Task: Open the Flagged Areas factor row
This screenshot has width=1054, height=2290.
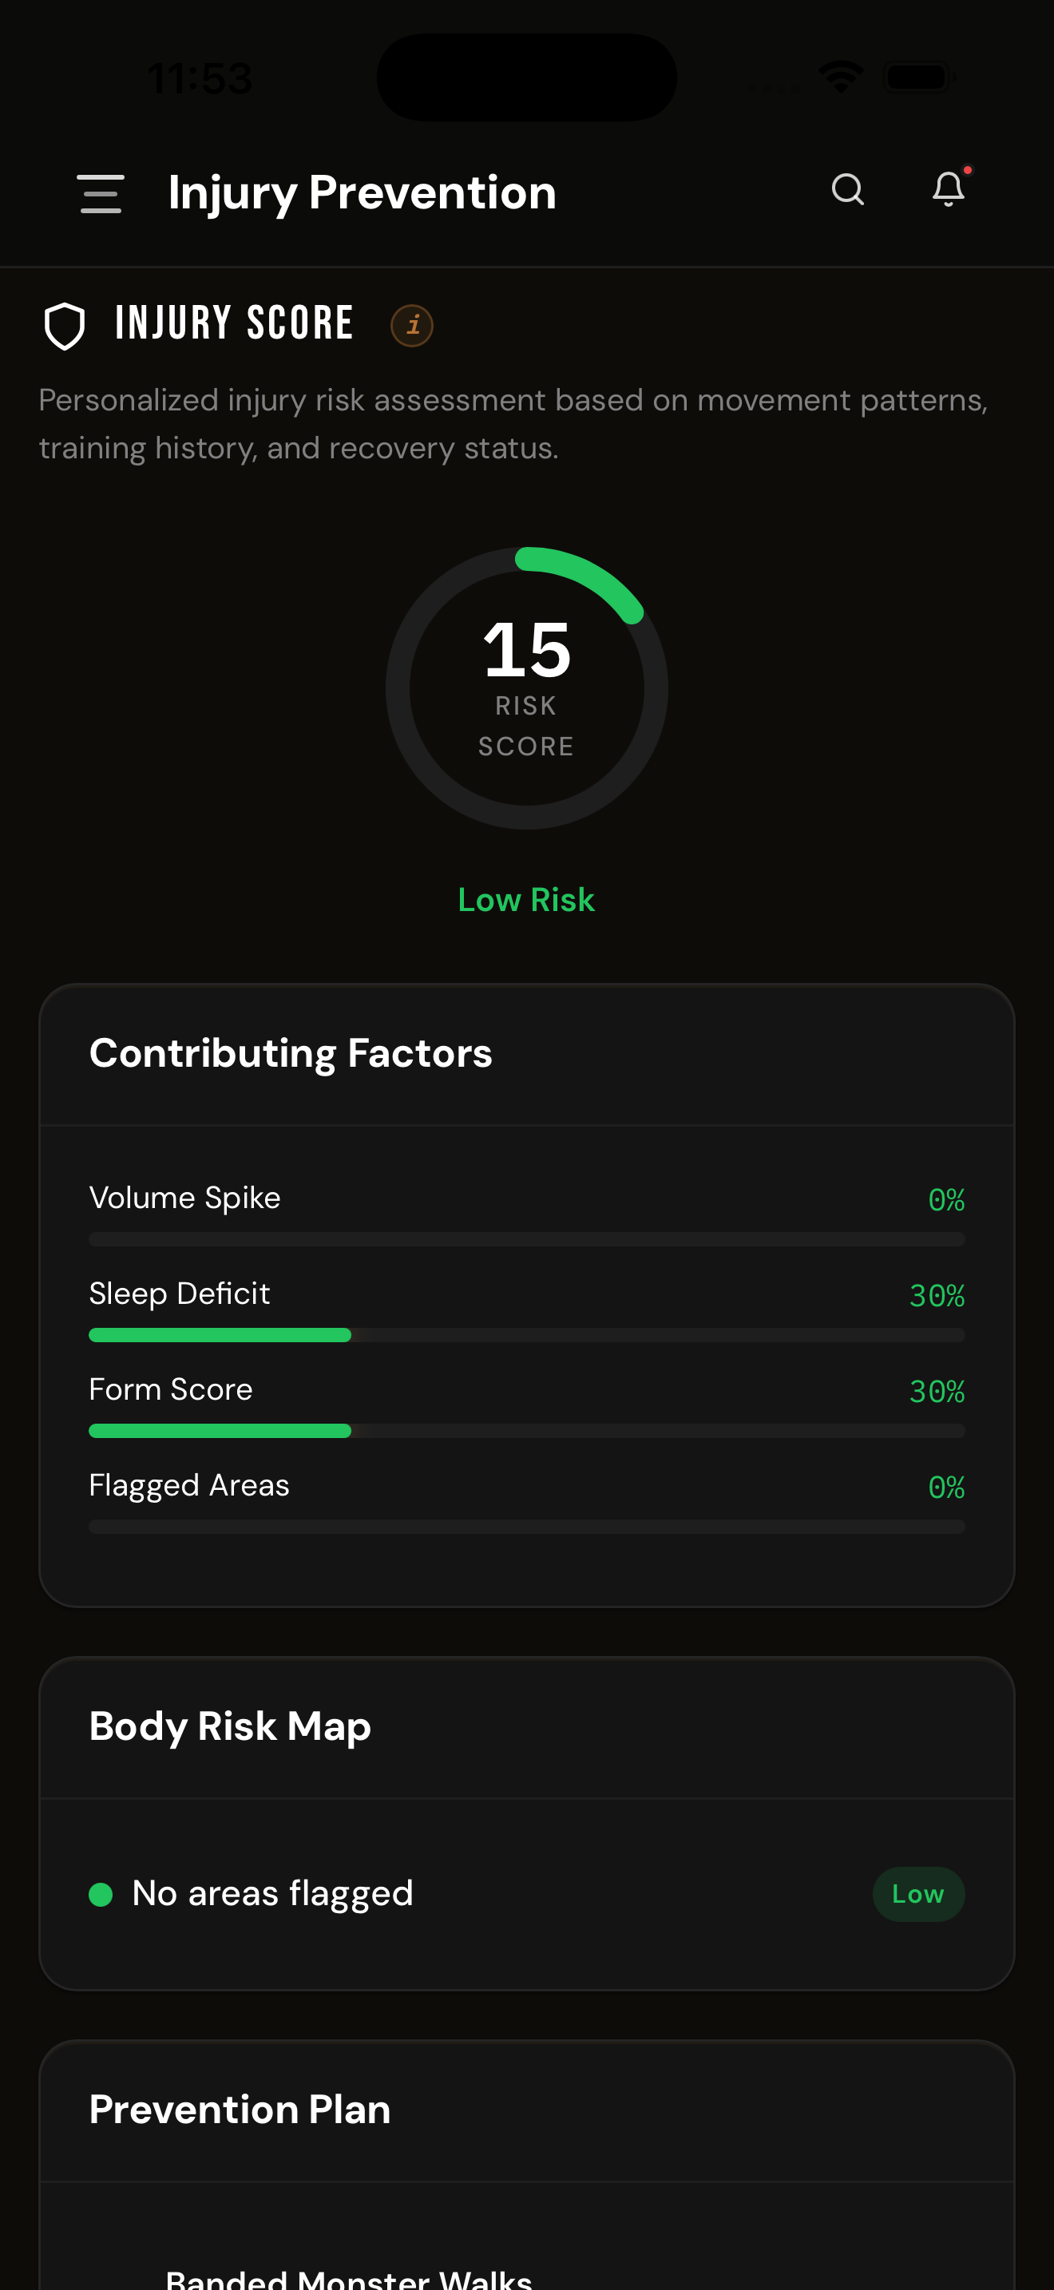Action: 527,1500
